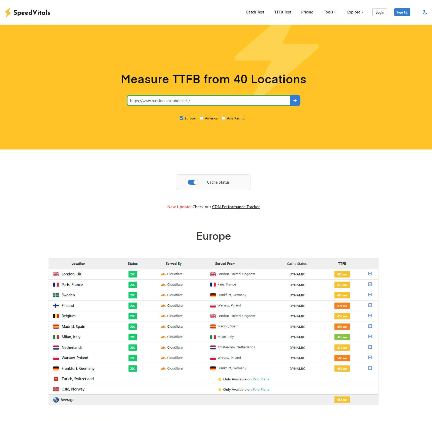Viewport: 432px width, 421px height.
Task: Expand details for Netherlands row
Action: click(x=370, y=347)
